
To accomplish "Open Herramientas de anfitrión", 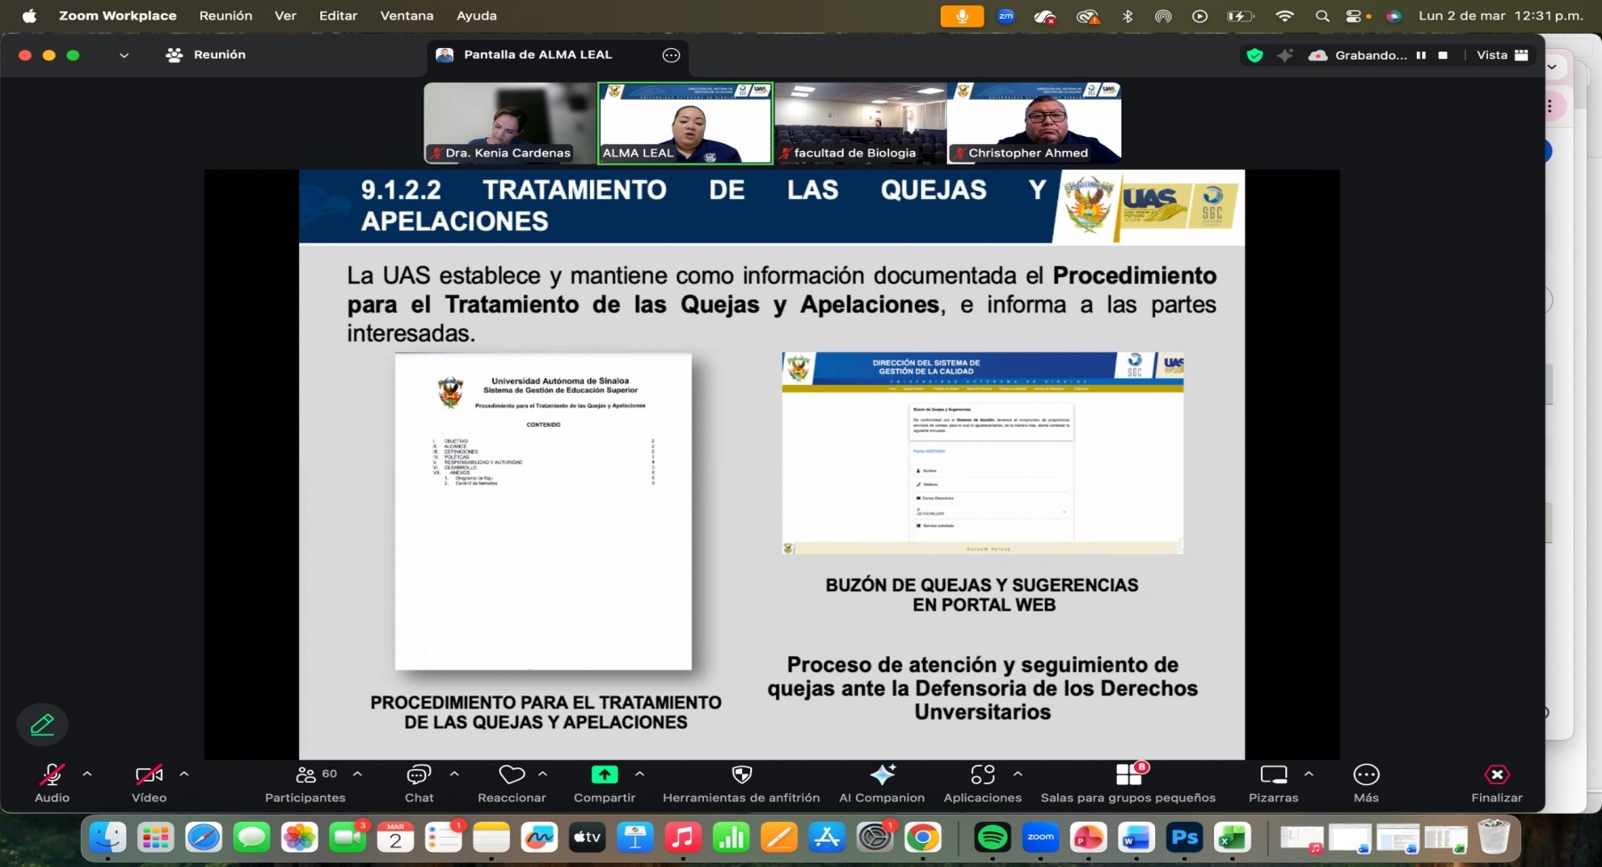I will point(740,783).
